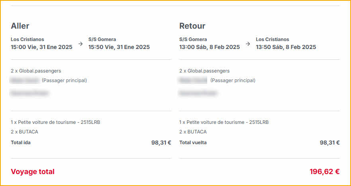Screen dimensions: 351x186
Task: Click the arrow icon in the Retour route
Action: (x=248, y=44)
